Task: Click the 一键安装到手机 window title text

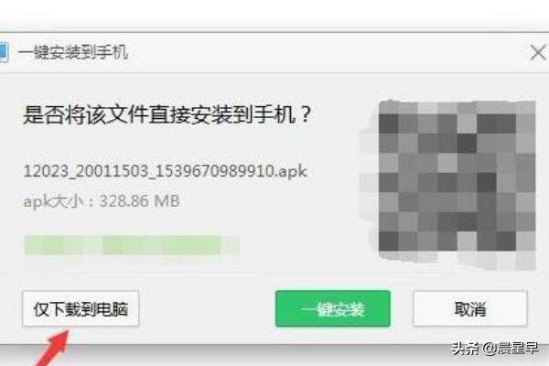Action: 73,52
